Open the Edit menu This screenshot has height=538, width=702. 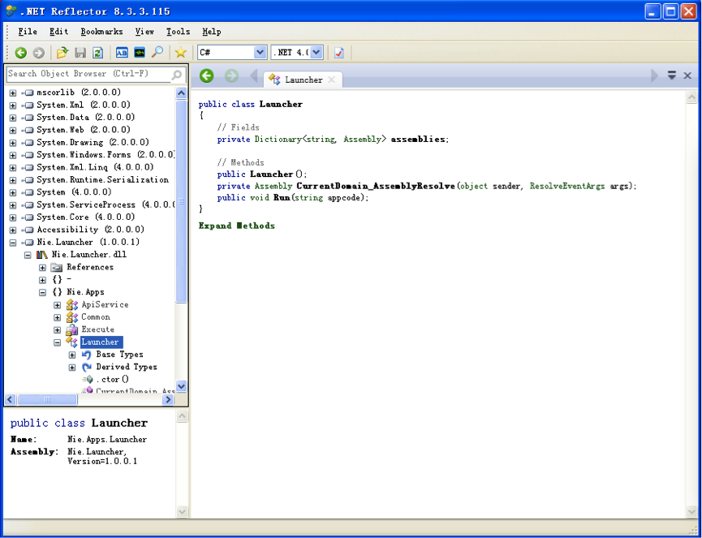(58, 32)
